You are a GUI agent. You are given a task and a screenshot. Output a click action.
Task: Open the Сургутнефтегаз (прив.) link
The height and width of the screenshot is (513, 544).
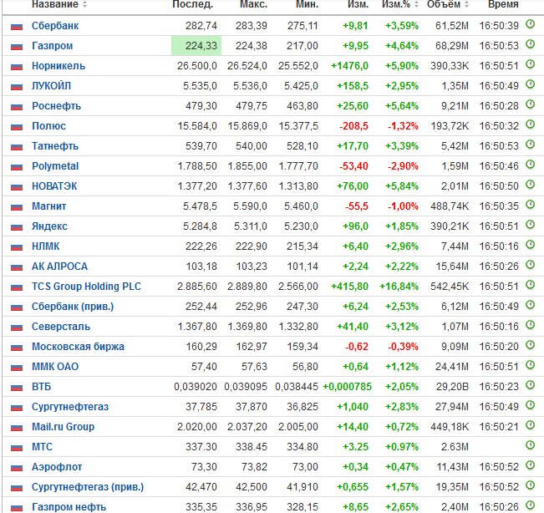(88, 487)
